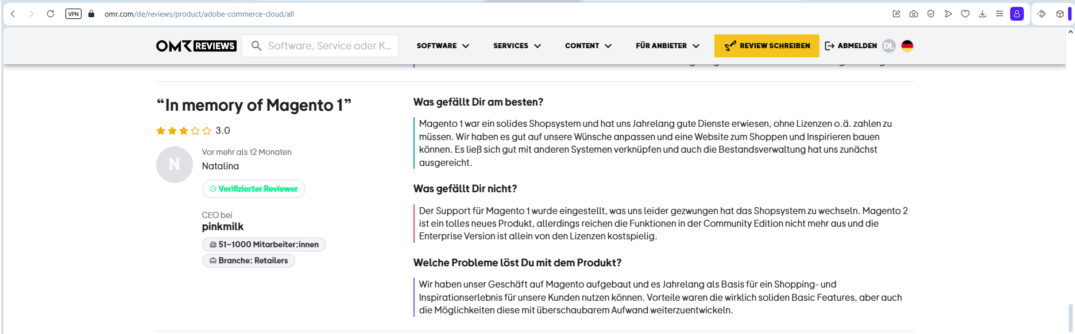Click the heart bookmark icon in address bar

(x=965, y=14)
